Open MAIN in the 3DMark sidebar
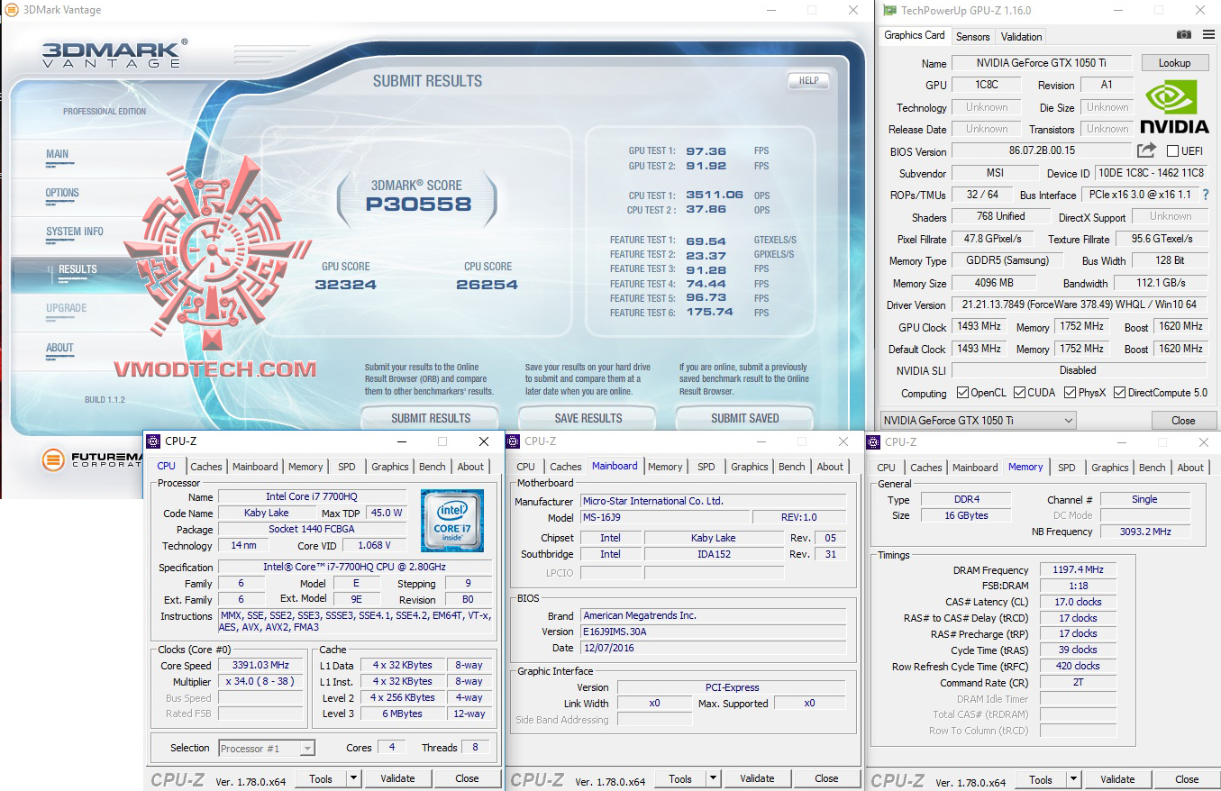Image resolution: width=1221 pixels, height=791 pixels. 58,154
